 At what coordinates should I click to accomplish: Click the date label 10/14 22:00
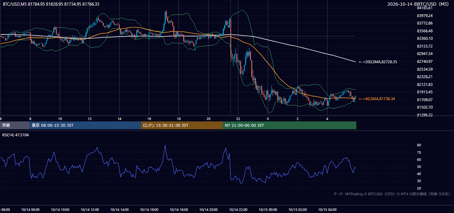point(238,209)
